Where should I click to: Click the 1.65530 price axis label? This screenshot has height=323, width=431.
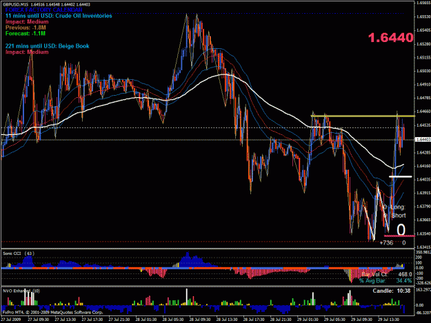click(x=423, y=17)
